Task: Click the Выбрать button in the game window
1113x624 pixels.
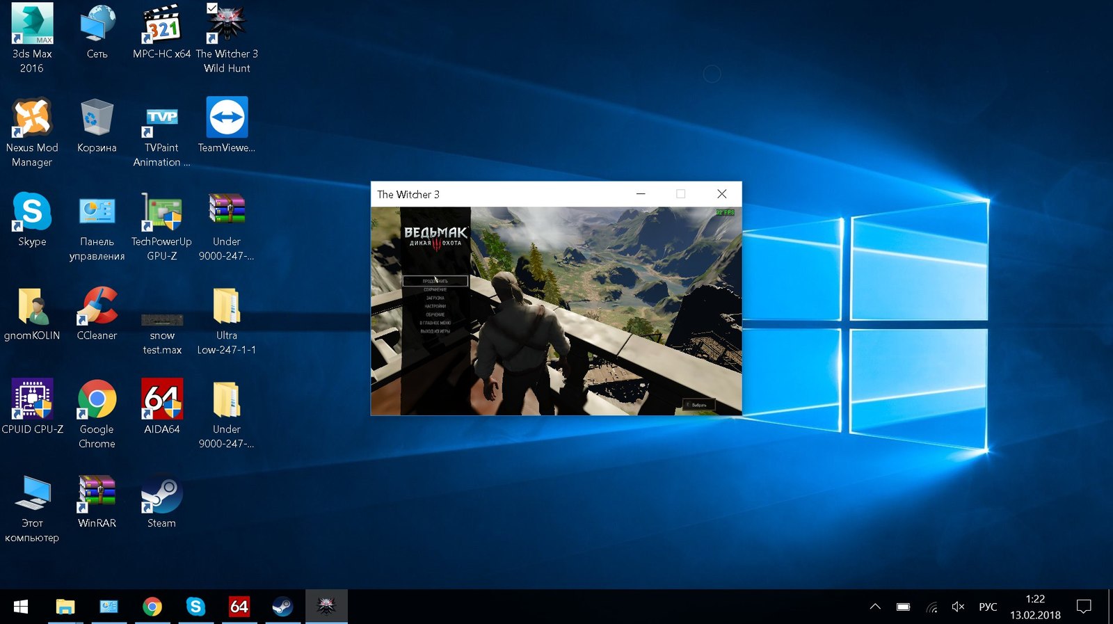Action: (698, 405)
